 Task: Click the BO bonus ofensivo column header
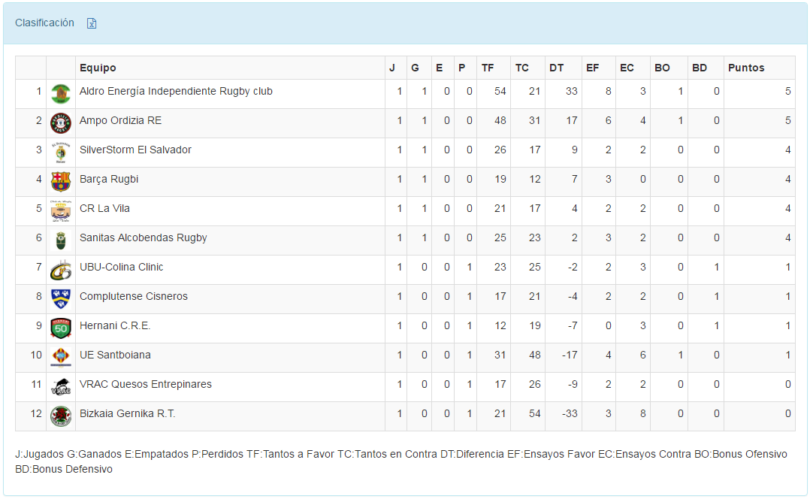(662, 68)
